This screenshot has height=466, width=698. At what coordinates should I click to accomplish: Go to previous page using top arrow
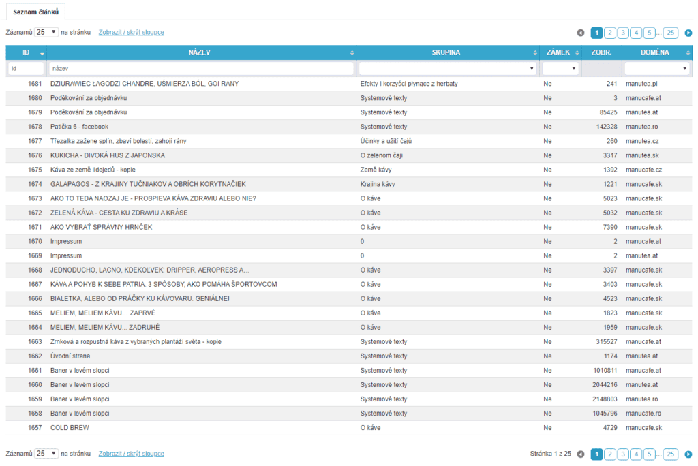(x=581, y=33)
